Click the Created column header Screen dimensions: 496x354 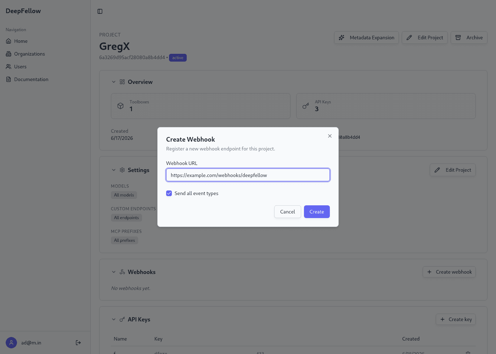point(411,339)
